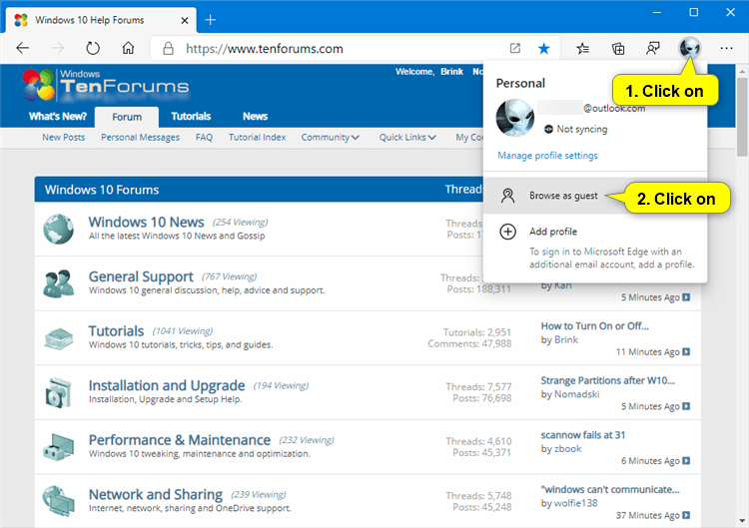Viewport: 749px width, 528px height.
Task: Open the 'windows can't communicate...' thread
Action: (610, 489)
